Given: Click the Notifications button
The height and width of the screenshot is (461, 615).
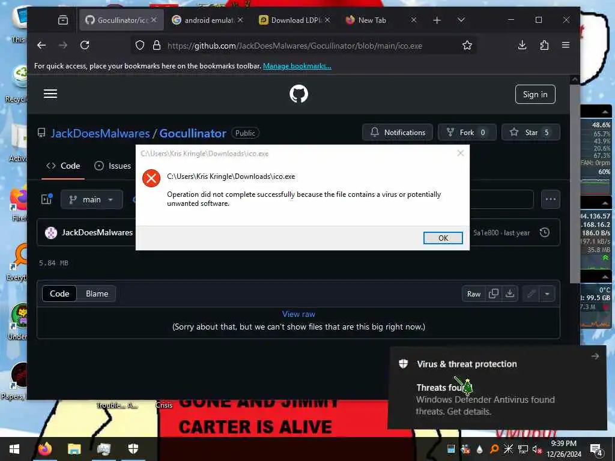Looking at the screenshot, I should tap(398, 133).
